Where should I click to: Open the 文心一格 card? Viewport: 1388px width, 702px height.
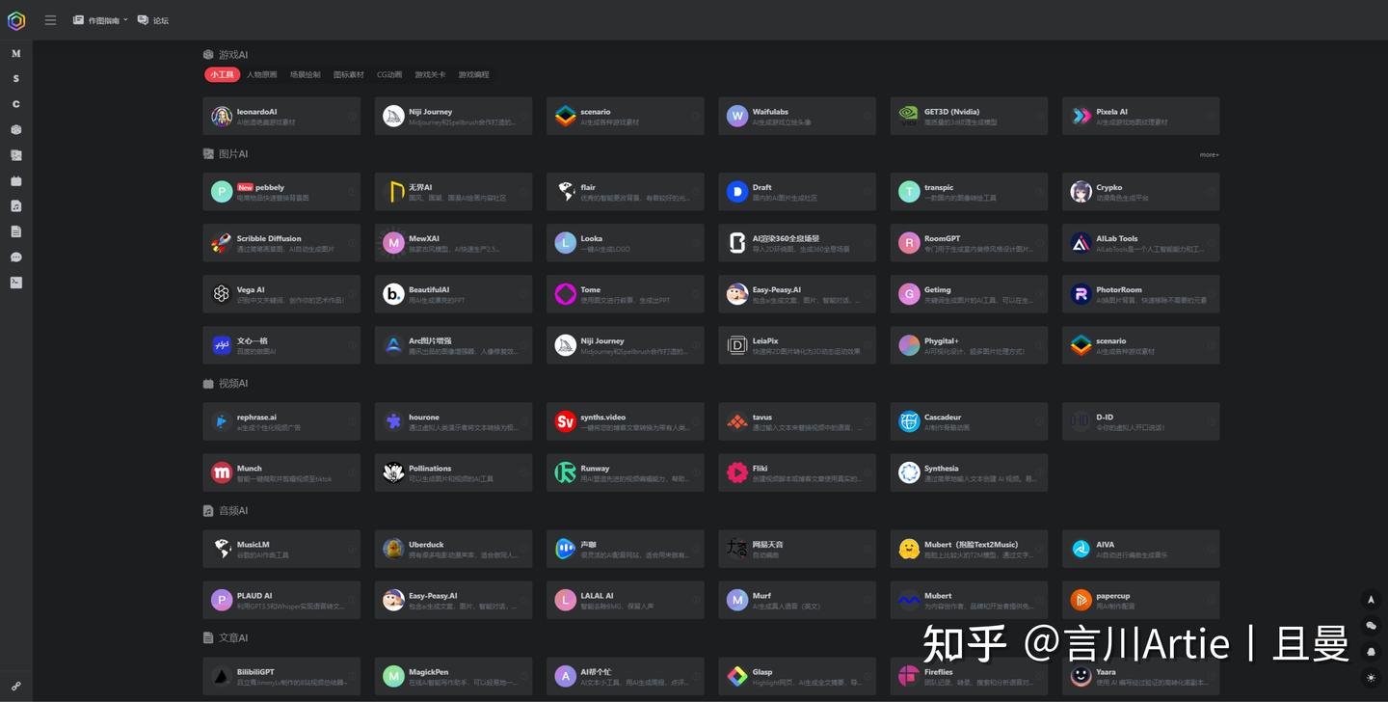(x=281, y=345)
